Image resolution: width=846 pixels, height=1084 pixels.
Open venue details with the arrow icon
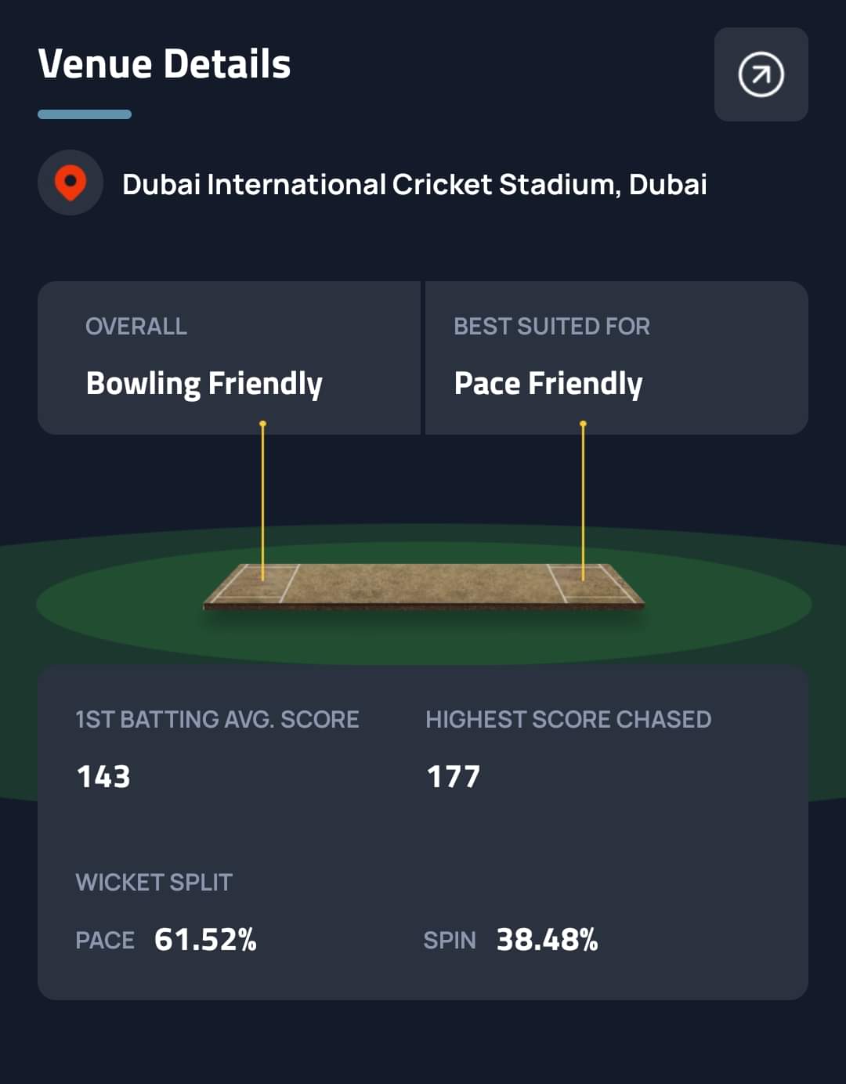[761, 74]
